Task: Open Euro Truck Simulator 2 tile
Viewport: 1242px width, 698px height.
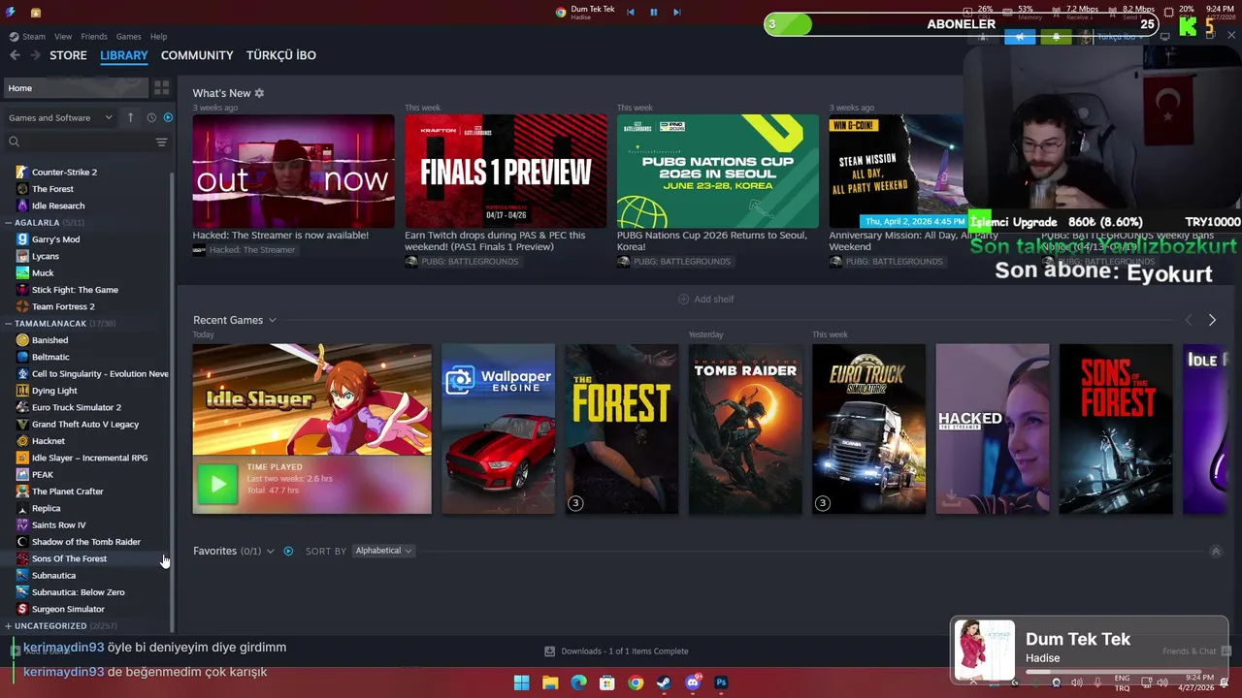Action: click(x=869, y=428)
